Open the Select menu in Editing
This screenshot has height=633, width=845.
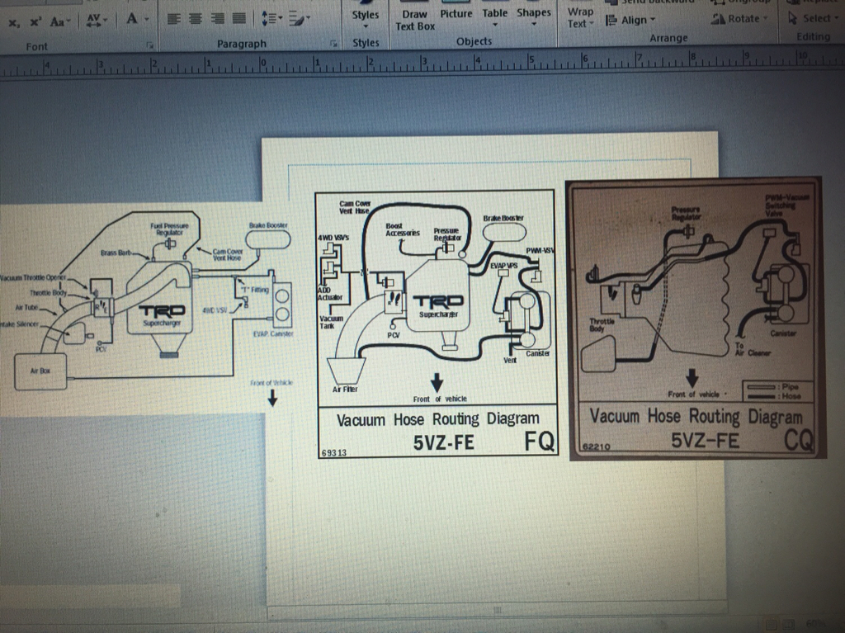[814, 18]
